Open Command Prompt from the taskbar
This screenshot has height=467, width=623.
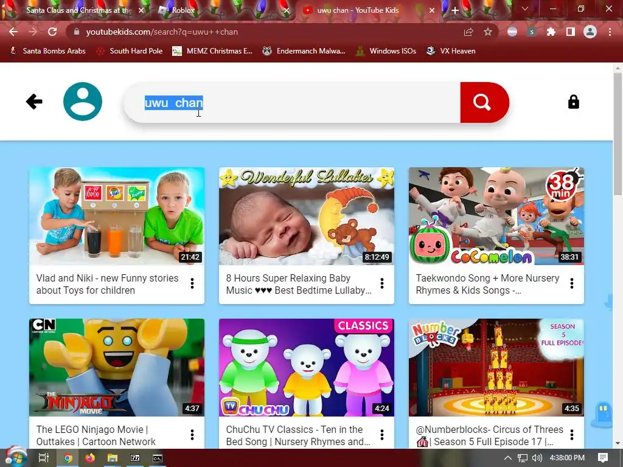pyautogui.click(x=158, y=458)
